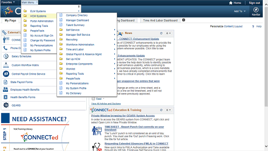The height and width of the screenshot is (151, 268).
Task: Click the Sign out link
Action: 254,3
